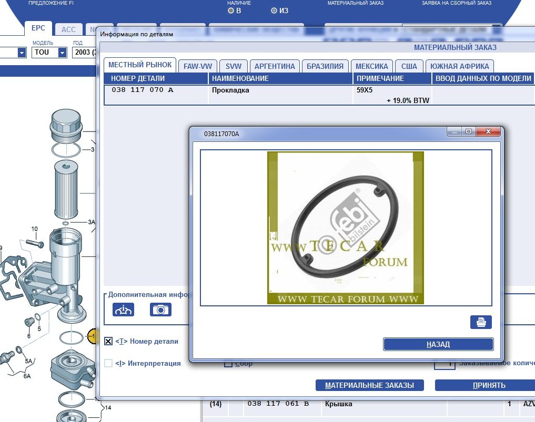Click the ПРИНЯТЬ button
The width and height of the screenshot is (535, 422).
click(489, 385)
